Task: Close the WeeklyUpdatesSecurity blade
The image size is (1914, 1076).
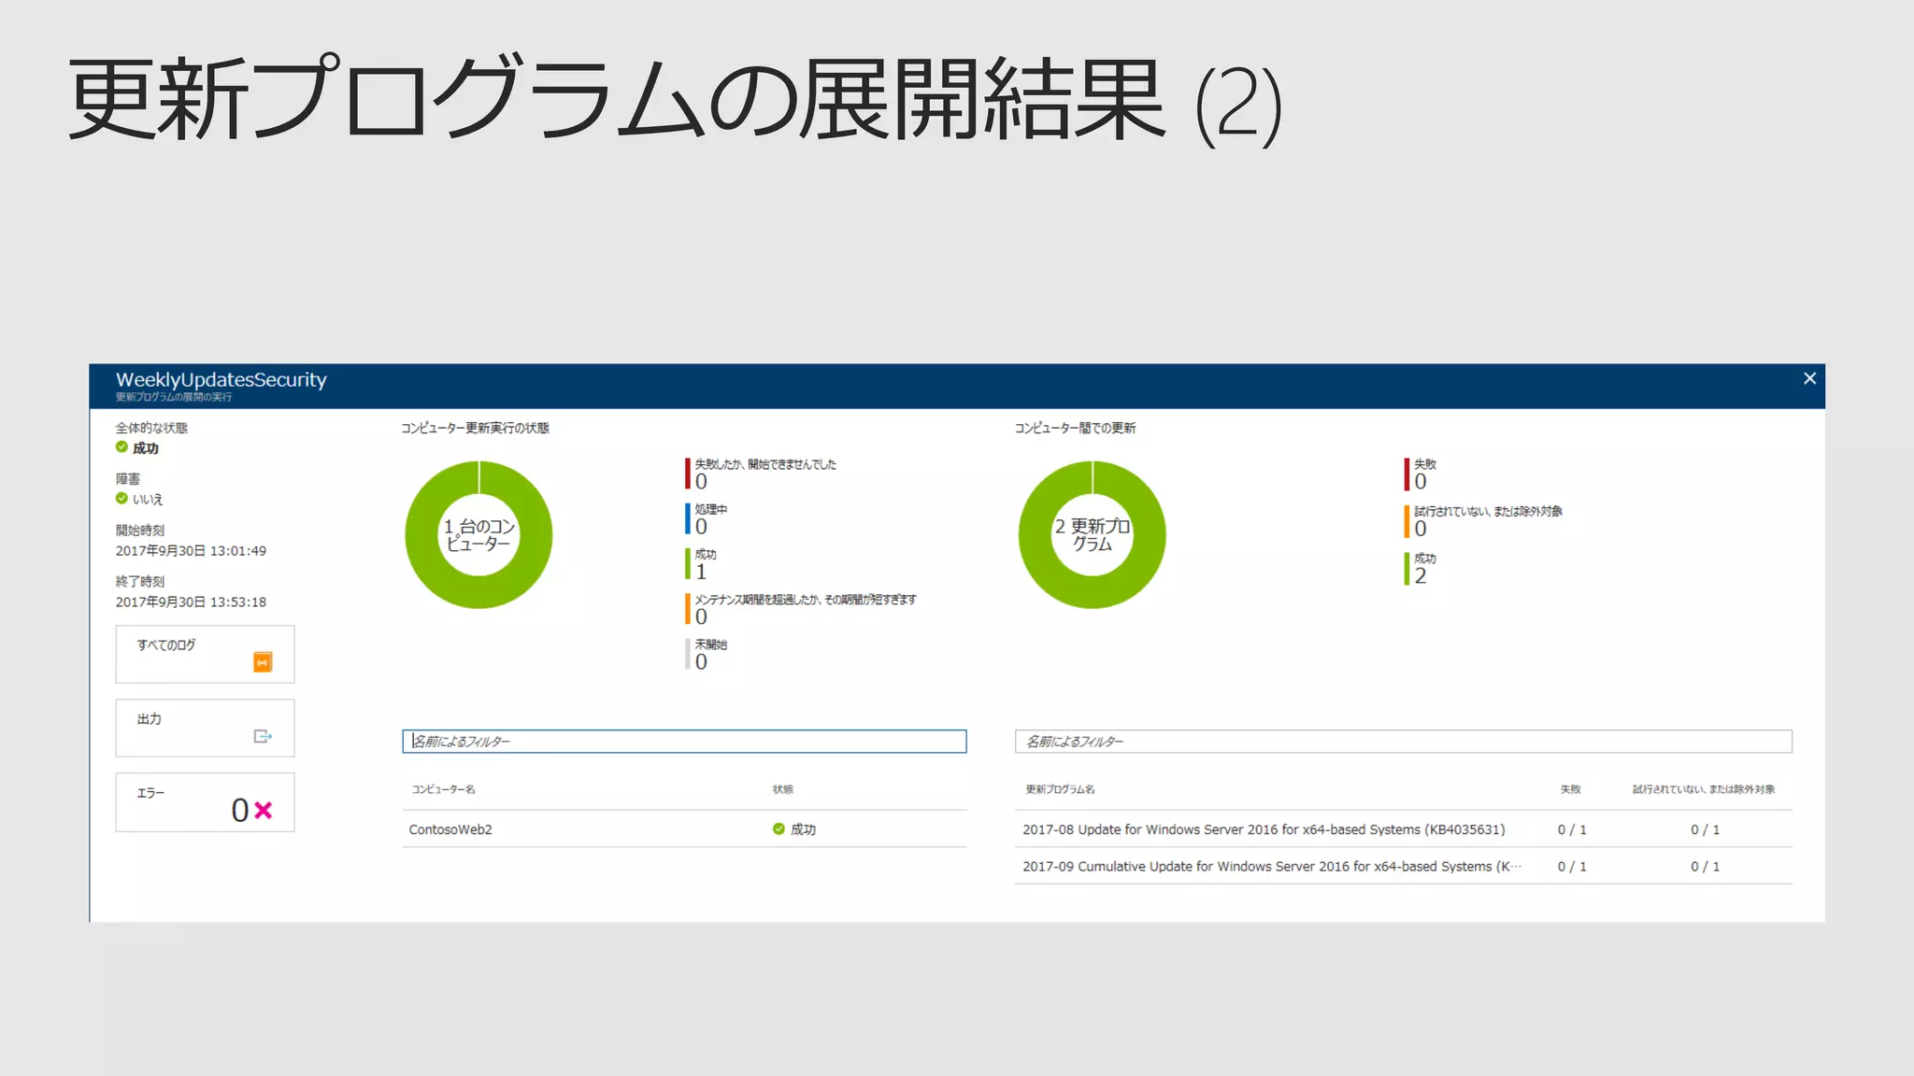Action: point(1809,378)
